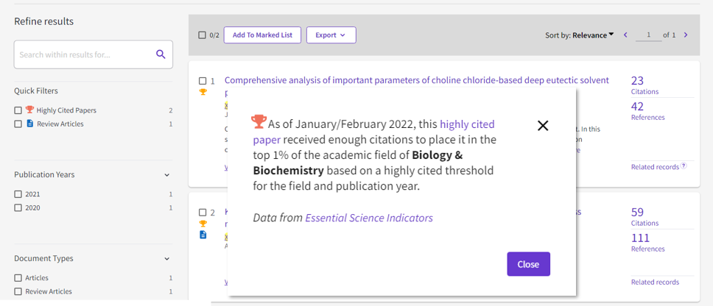This screenshot has width=713, height=306.
Task: Tick the 2021 publication year checkbox
Action: 18,194
